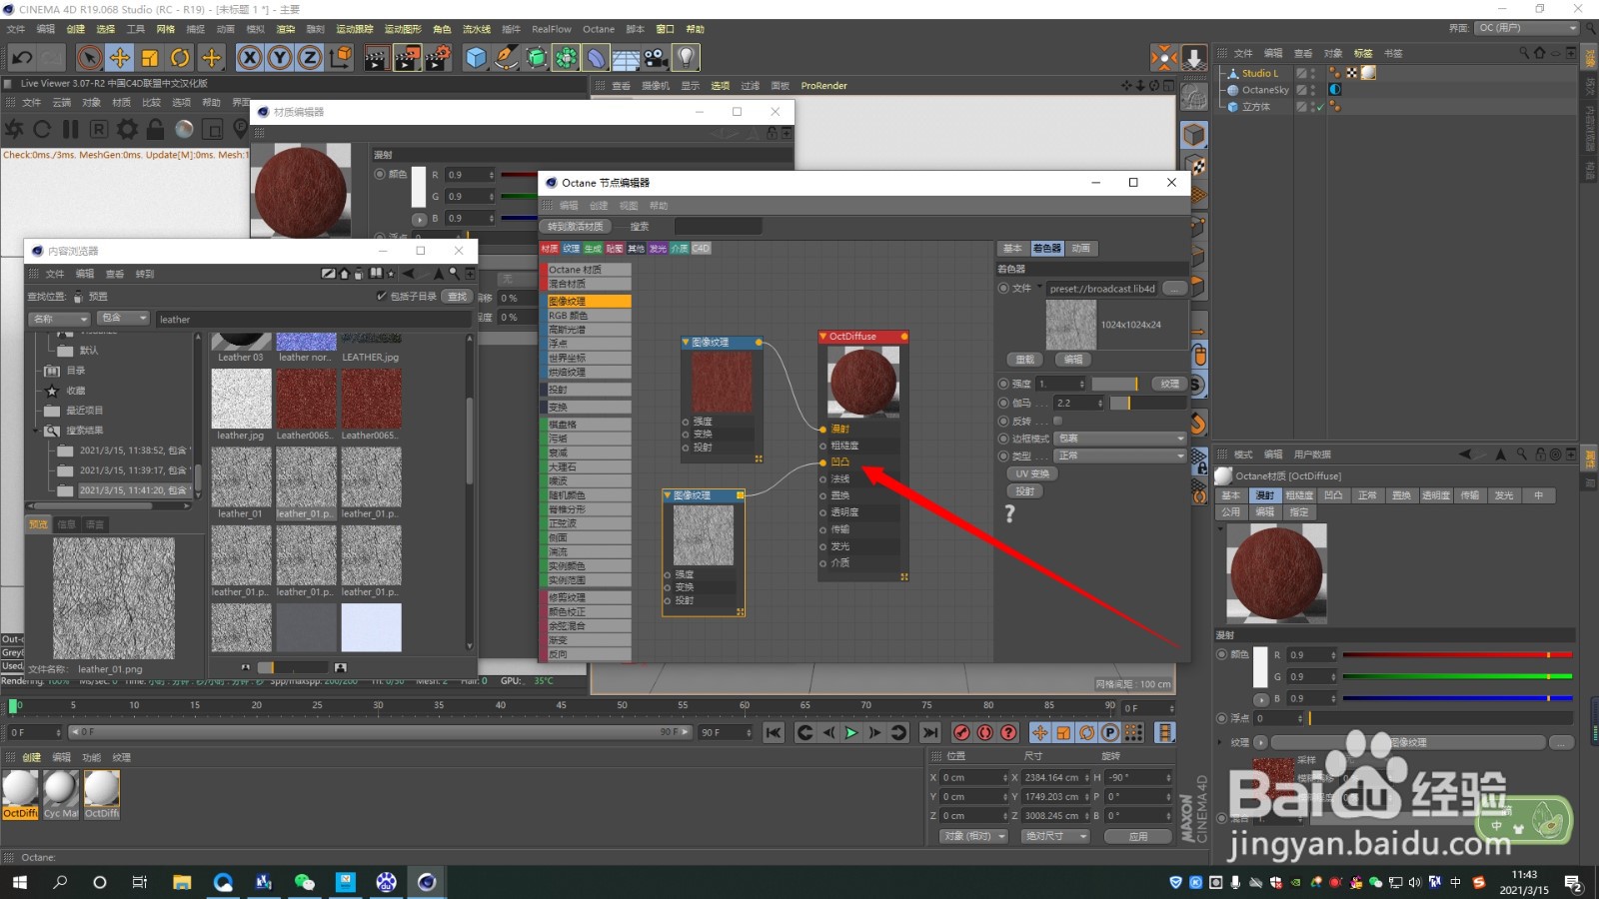Open Edit Render Settings gear clapperboard
Viewport: 1599px width, 899px height.
tap(439, 57)
